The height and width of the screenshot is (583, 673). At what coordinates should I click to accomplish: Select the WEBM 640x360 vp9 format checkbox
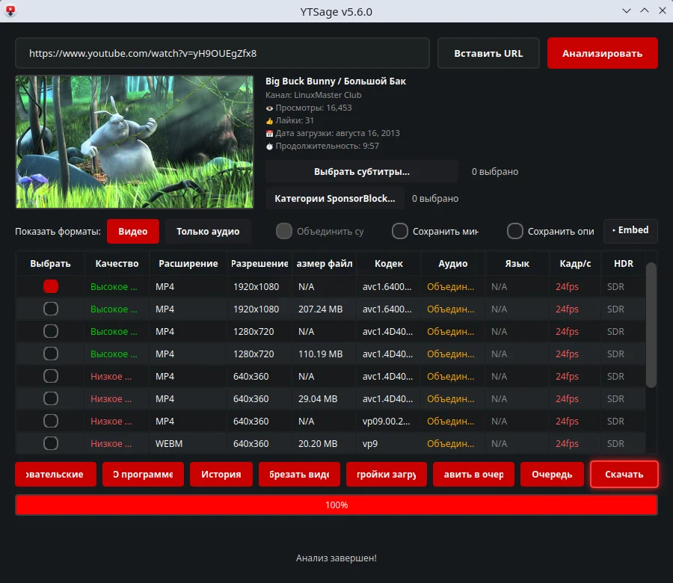click(x=51, y=443)
